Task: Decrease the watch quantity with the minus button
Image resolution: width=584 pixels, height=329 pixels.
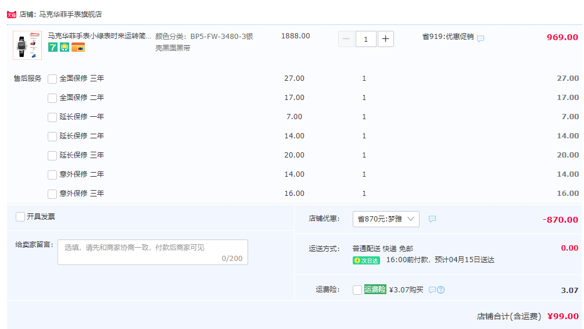Action: pos(346,39)
